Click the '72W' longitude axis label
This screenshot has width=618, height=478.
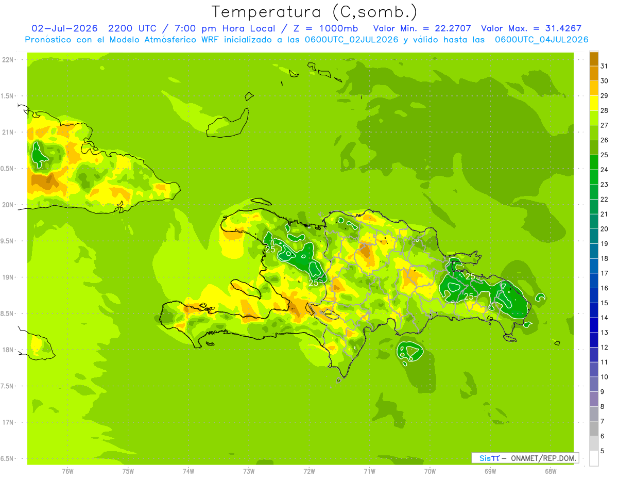(x=309, y=471)
